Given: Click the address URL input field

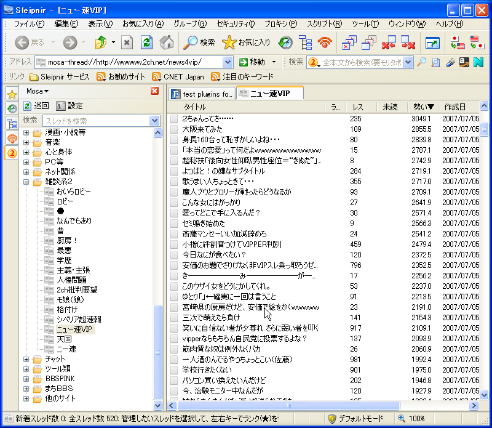Looking at the screenshot, I should coord(134,62).
